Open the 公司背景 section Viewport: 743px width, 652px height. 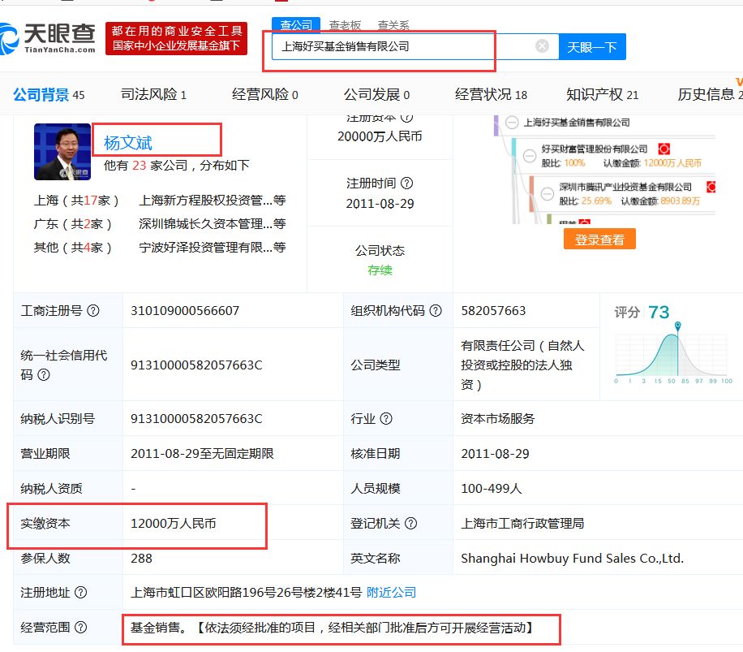[49, 95]
